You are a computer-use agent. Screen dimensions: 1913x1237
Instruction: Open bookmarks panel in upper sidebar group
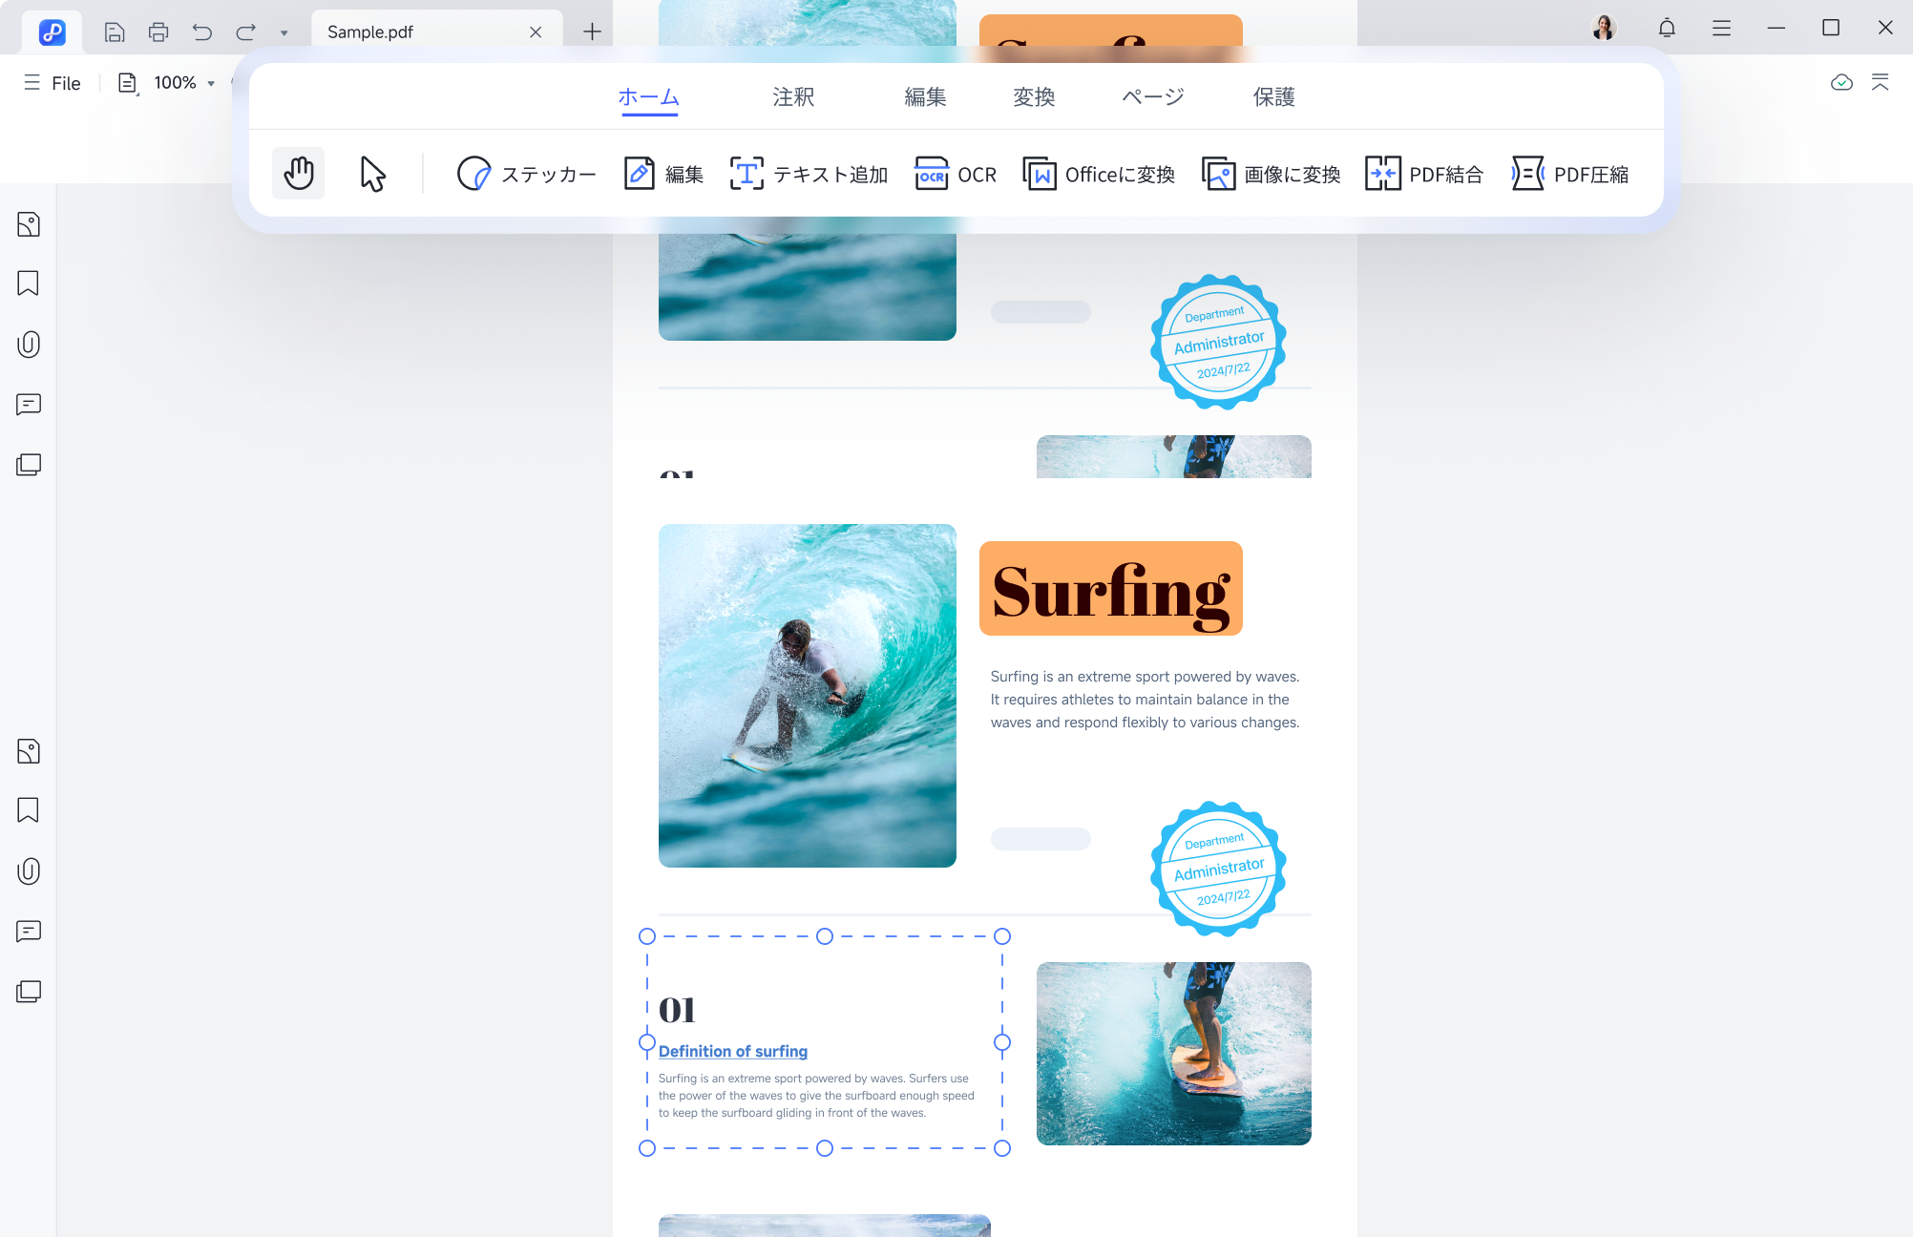tap(29, 283)
